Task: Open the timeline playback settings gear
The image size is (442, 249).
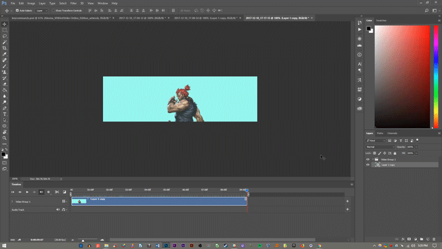Action: coord(48,192)
